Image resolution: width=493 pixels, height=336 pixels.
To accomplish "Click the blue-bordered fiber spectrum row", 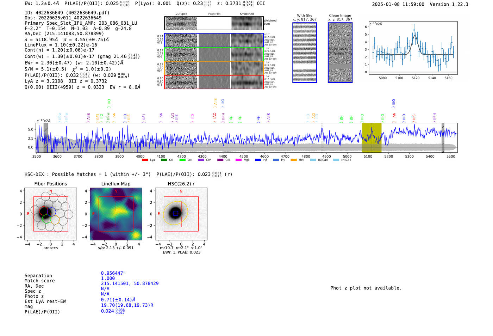I will click(214, 40).
